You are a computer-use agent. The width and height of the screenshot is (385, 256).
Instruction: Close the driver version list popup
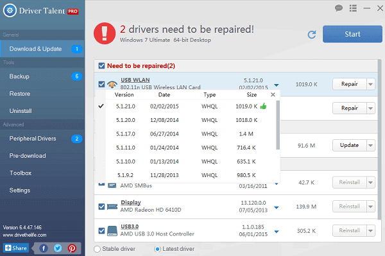tap(273, 94)
